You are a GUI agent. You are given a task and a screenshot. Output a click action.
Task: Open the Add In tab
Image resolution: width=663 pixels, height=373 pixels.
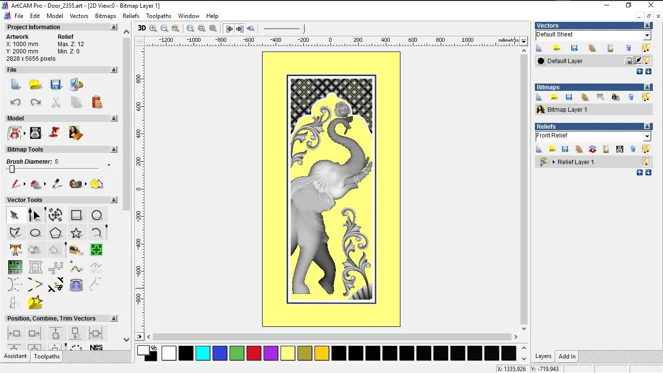(x=567, y=356)
